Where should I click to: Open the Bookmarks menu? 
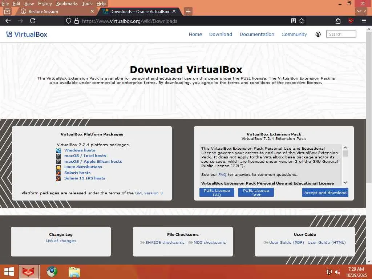point(67,4)
